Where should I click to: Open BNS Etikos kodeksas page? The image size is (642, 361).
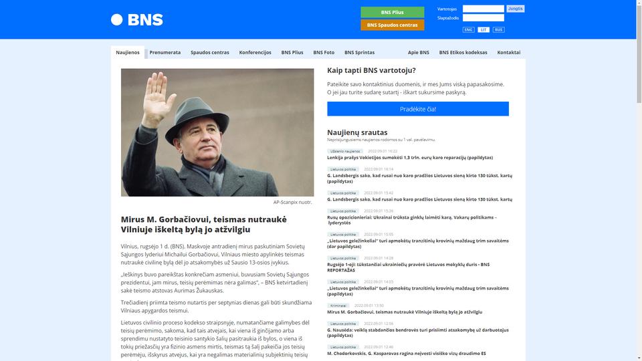point(463,52)
